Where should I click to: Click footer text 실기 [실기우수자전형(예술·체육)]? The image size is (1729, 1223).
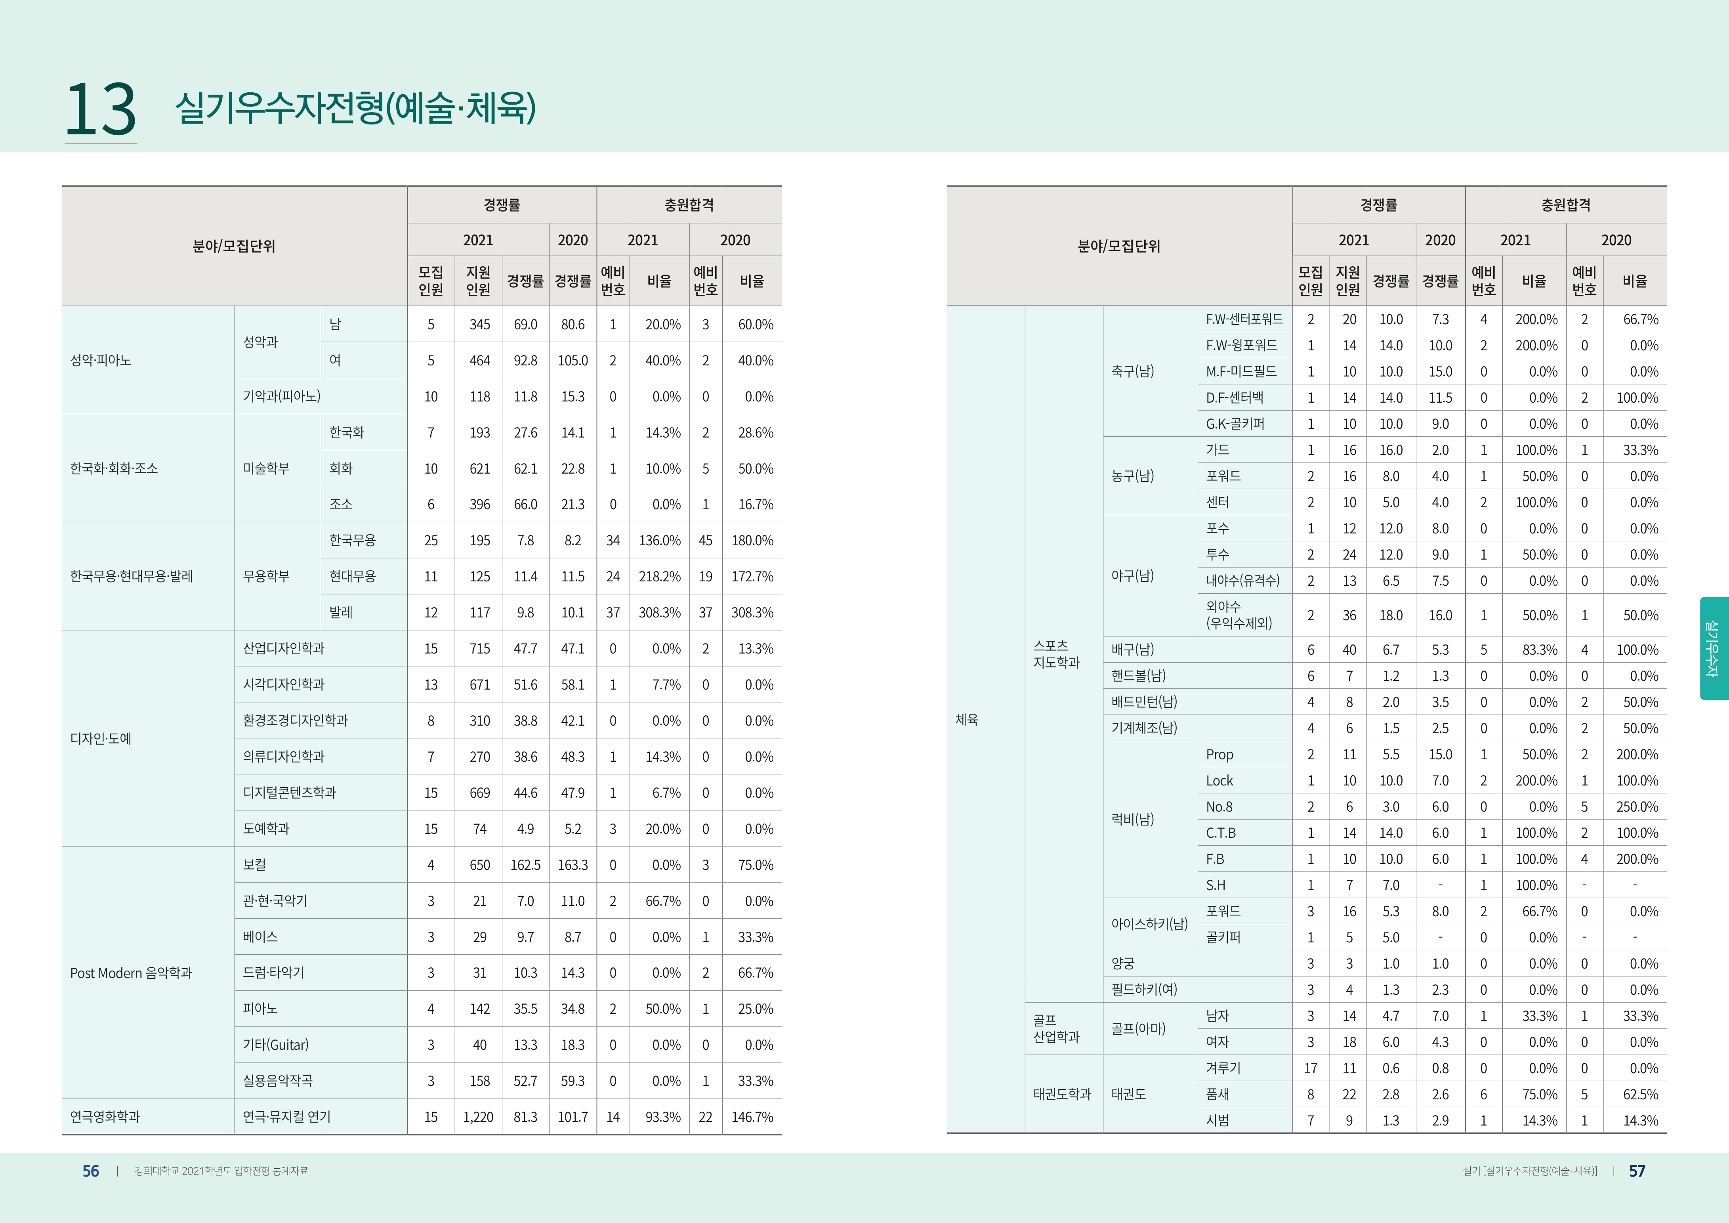(1529, 1171)
